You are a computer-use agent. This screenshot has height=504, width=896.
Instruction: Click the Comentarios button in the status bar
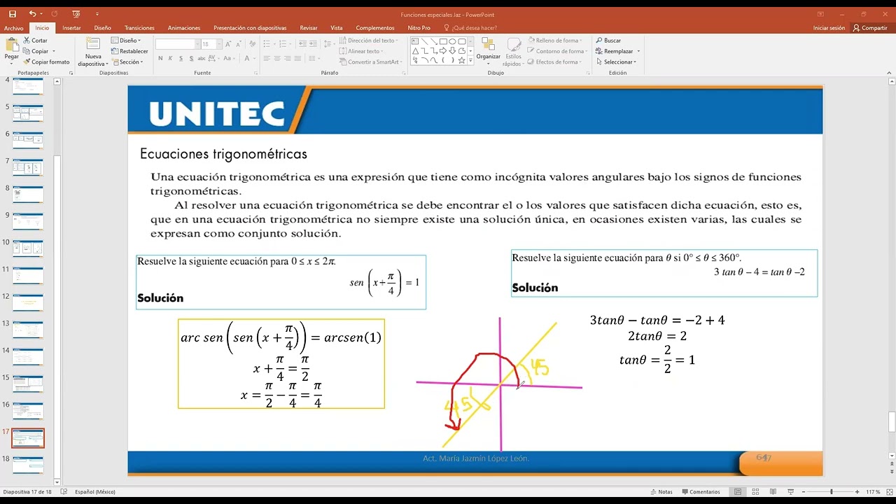(701, 491)
